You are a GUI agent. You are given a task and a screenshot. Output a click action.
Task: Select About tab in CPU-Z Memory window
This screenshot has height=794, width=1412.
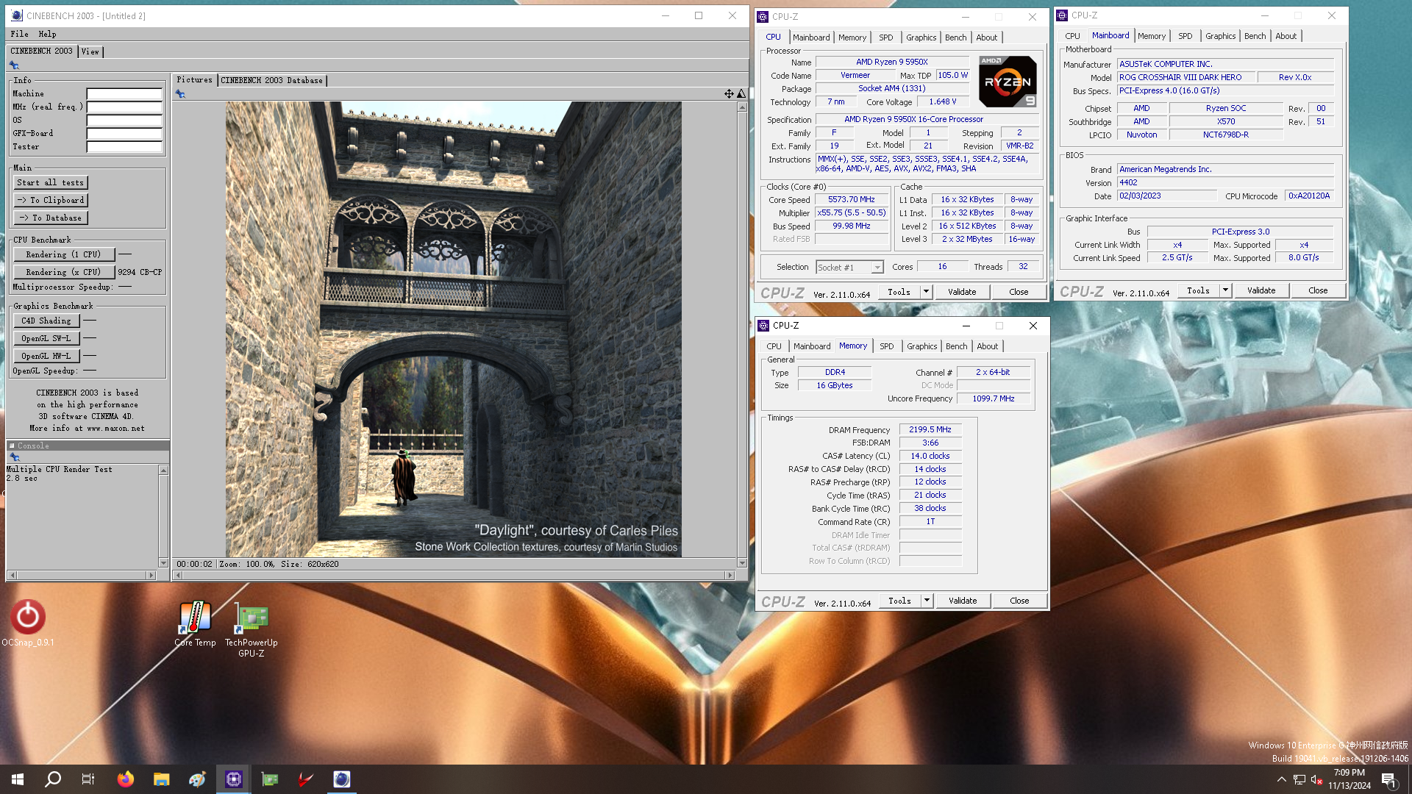(x=988, y=346)
